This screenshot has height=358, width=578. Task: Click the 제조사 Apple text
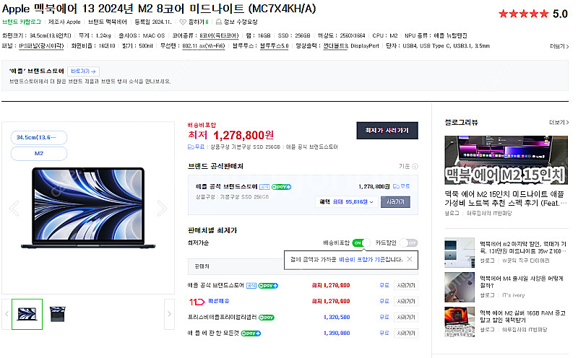[x=64, y=22]
